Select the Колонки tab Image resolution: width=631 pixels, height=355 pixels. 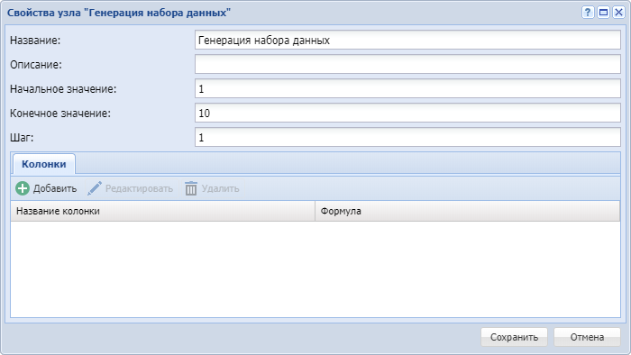pos(44,164)
